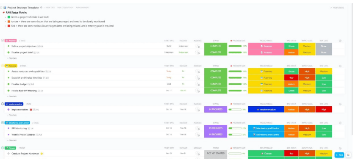Collapse the Monitoring and Control group
This screenshot has width=353, height=160.
(x=3, y=123)
